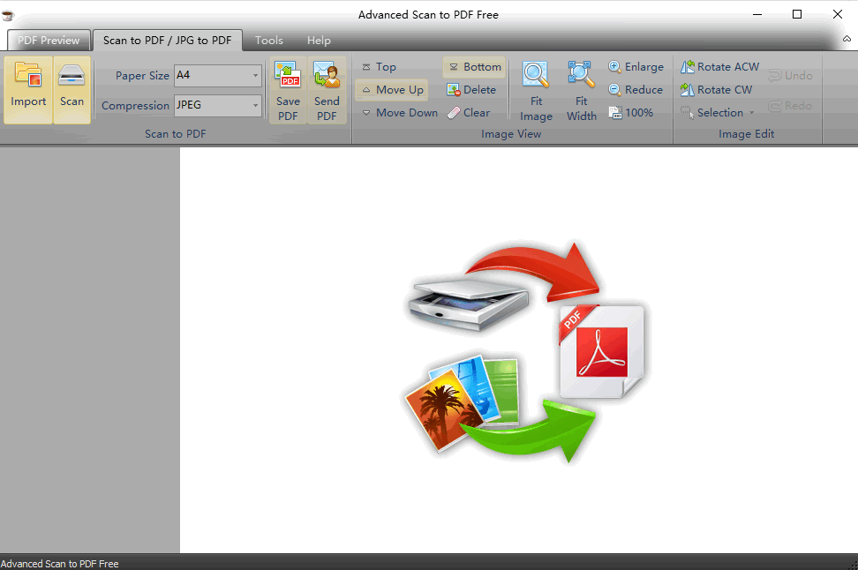This screenshot has height=570, width=858.
Task: Select Fit Width view
Action: (x=581, y=92)
